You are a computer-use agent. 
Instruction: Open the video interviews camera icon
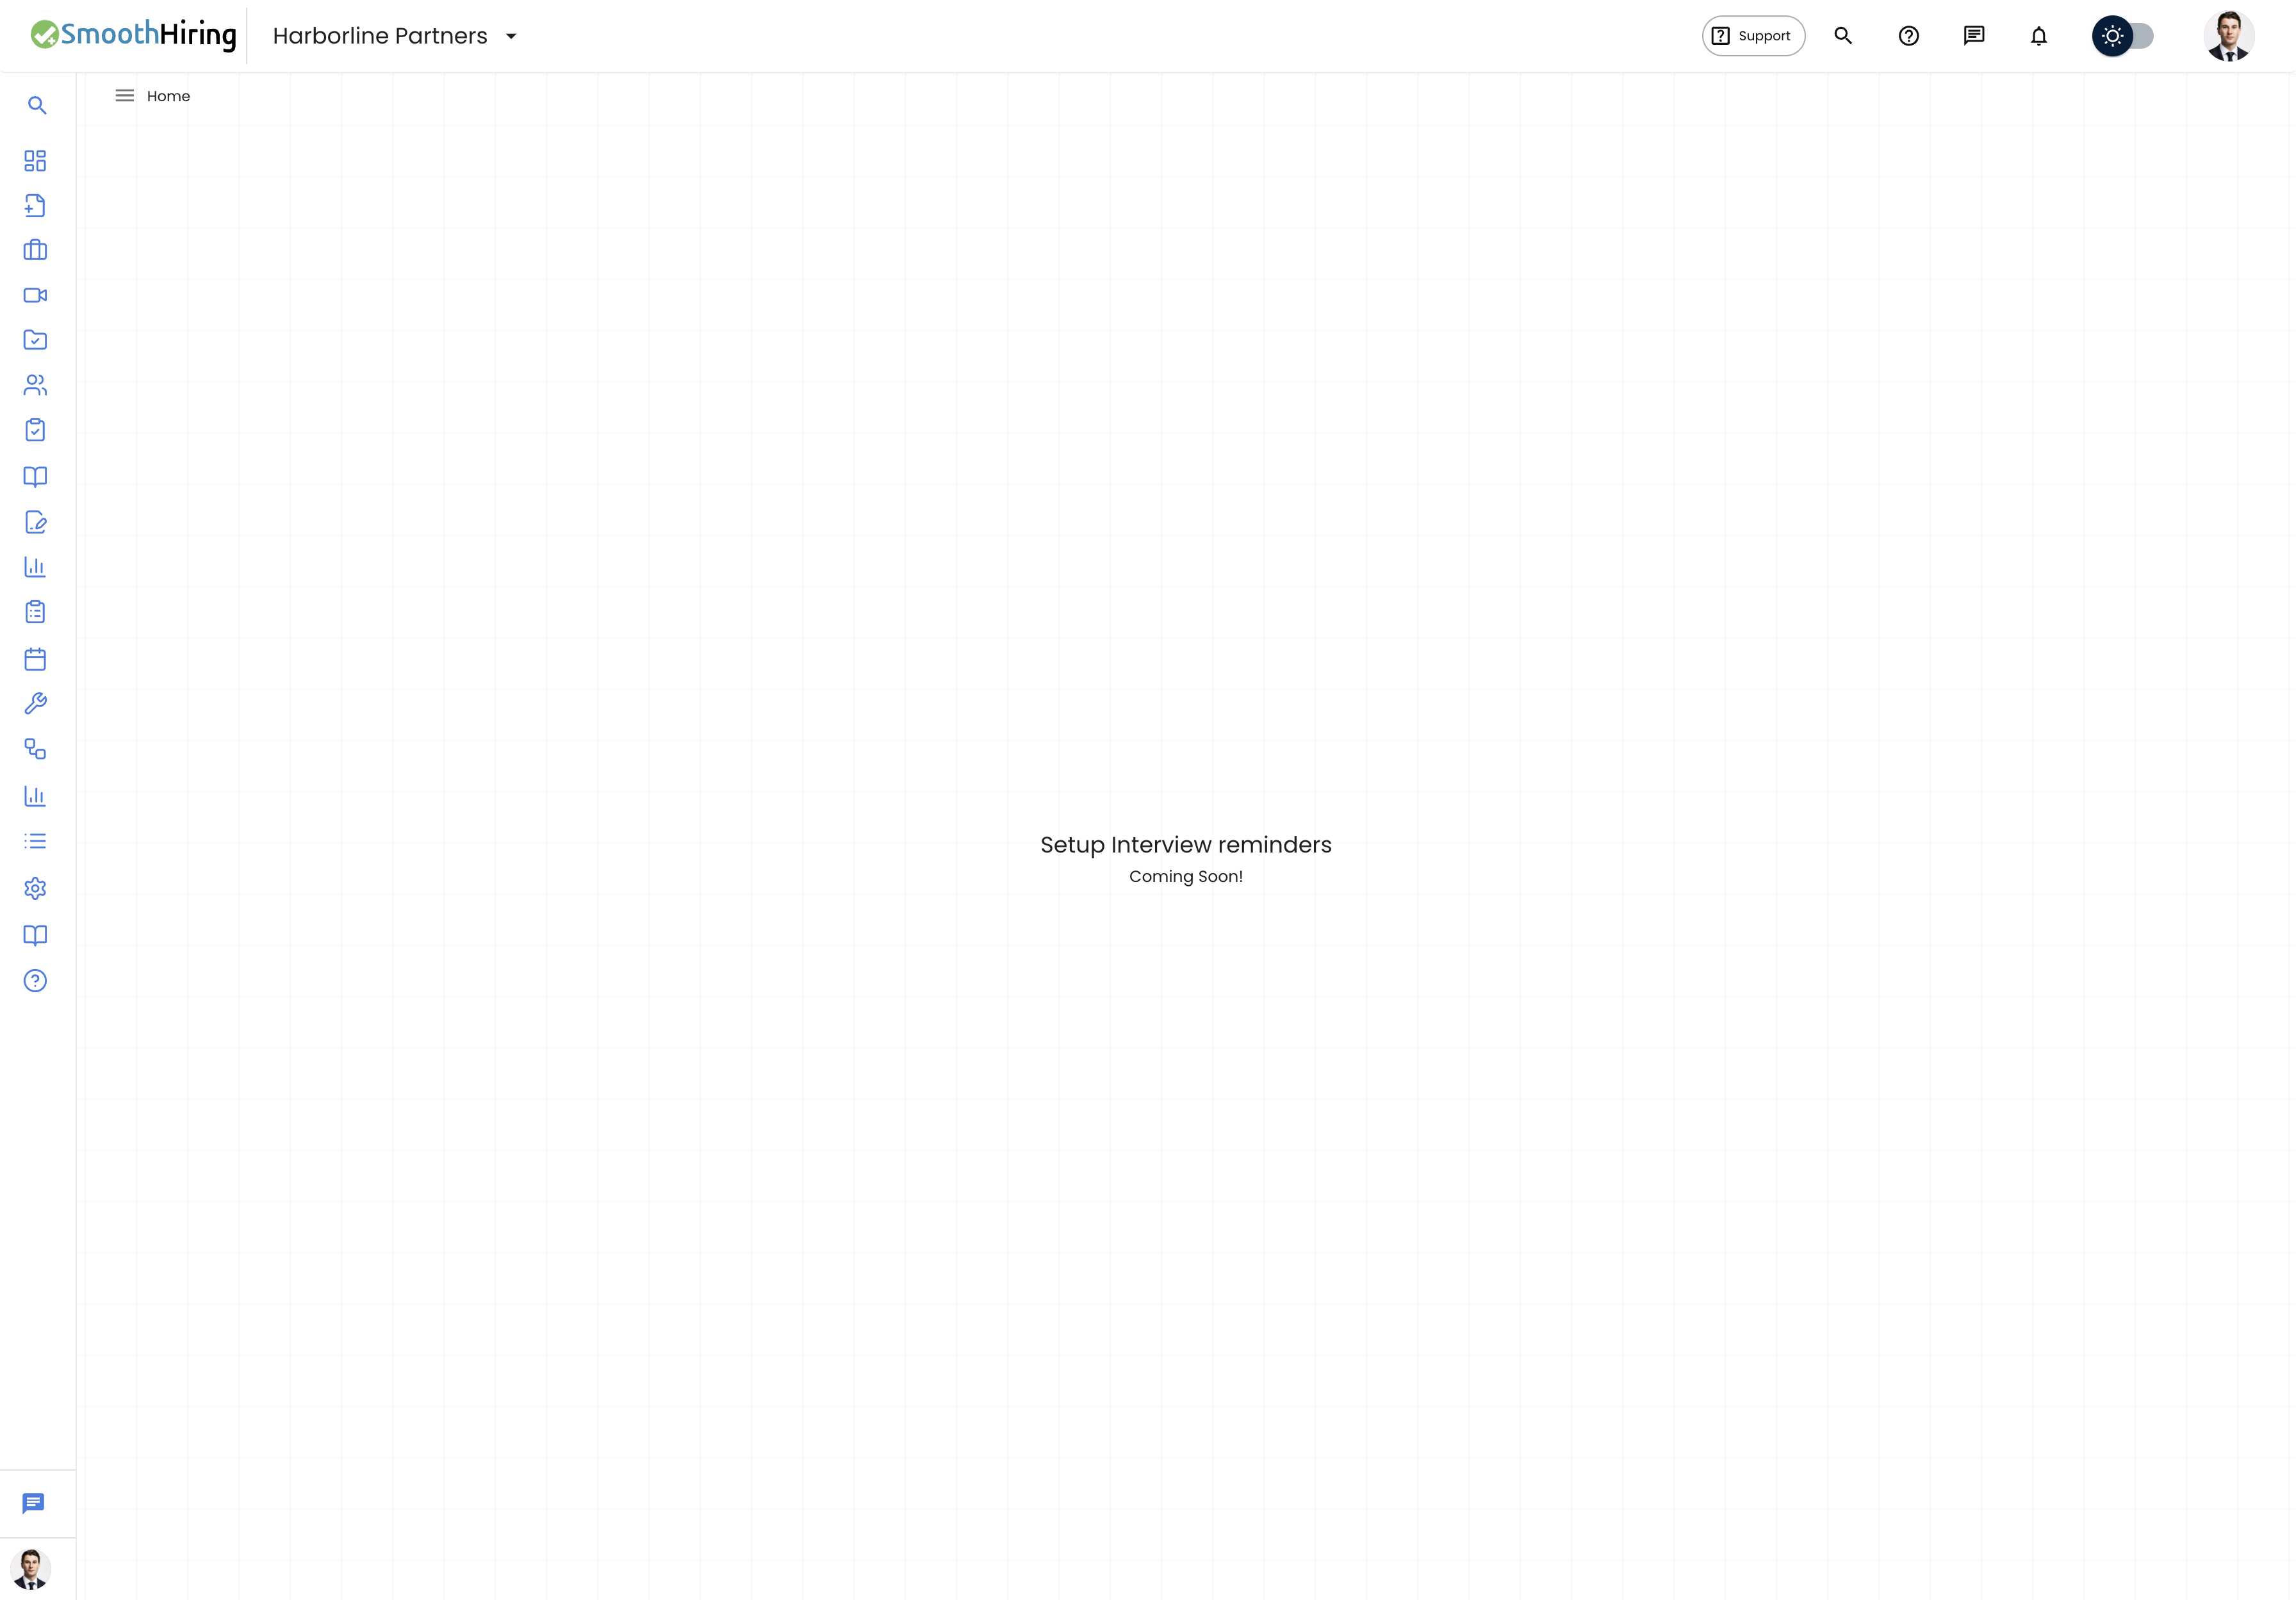coord(35,295)
